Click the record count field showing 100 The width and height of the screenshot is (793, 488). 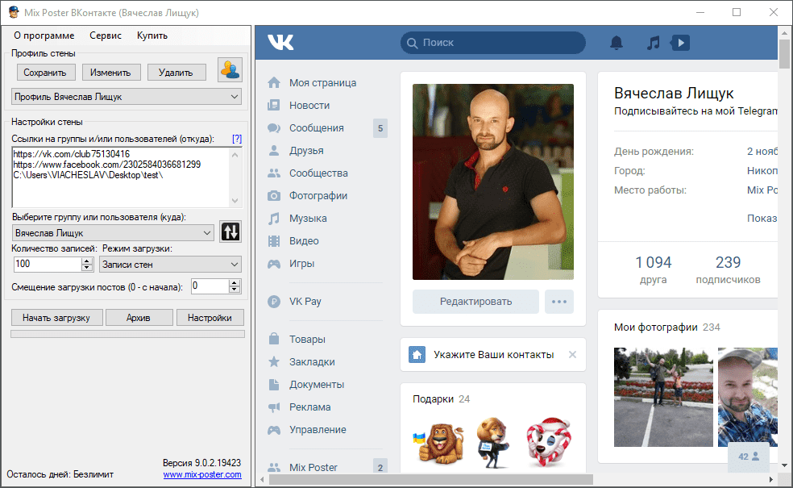[x=48, y=265]
